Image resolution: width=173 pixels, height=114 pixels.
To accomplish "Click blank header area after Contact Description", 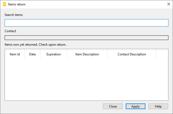I will [x=162, y=54].
